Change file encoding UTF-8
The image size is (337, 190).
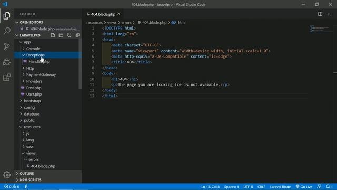(x=248, y=187)
